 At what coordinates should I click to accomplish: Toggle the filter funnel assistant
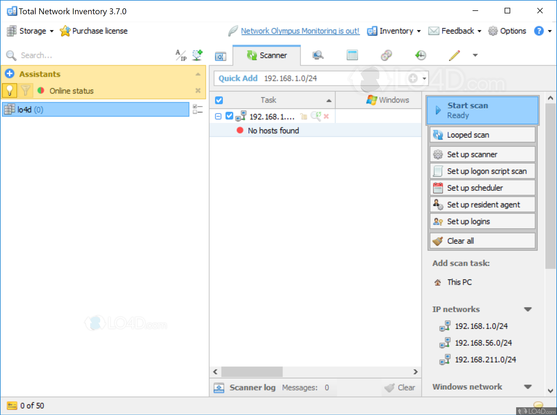(x=25, y=90)
